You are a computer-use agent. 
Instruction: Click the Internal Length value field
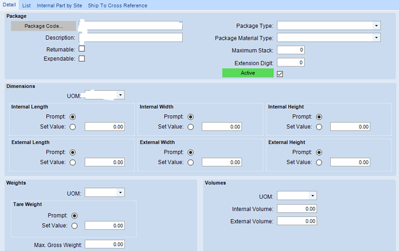[x=105, y=127]
